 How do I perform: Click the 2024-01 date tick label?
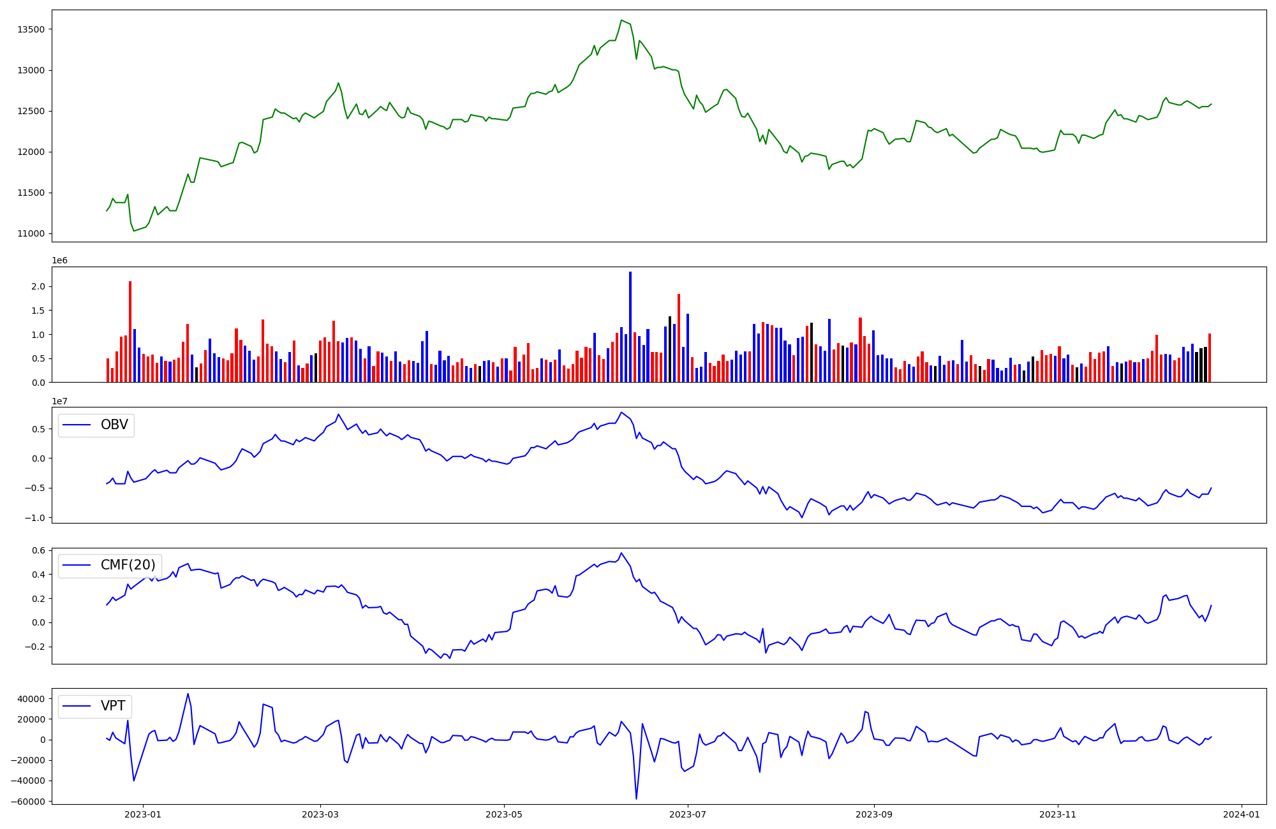pos(1242,814)
